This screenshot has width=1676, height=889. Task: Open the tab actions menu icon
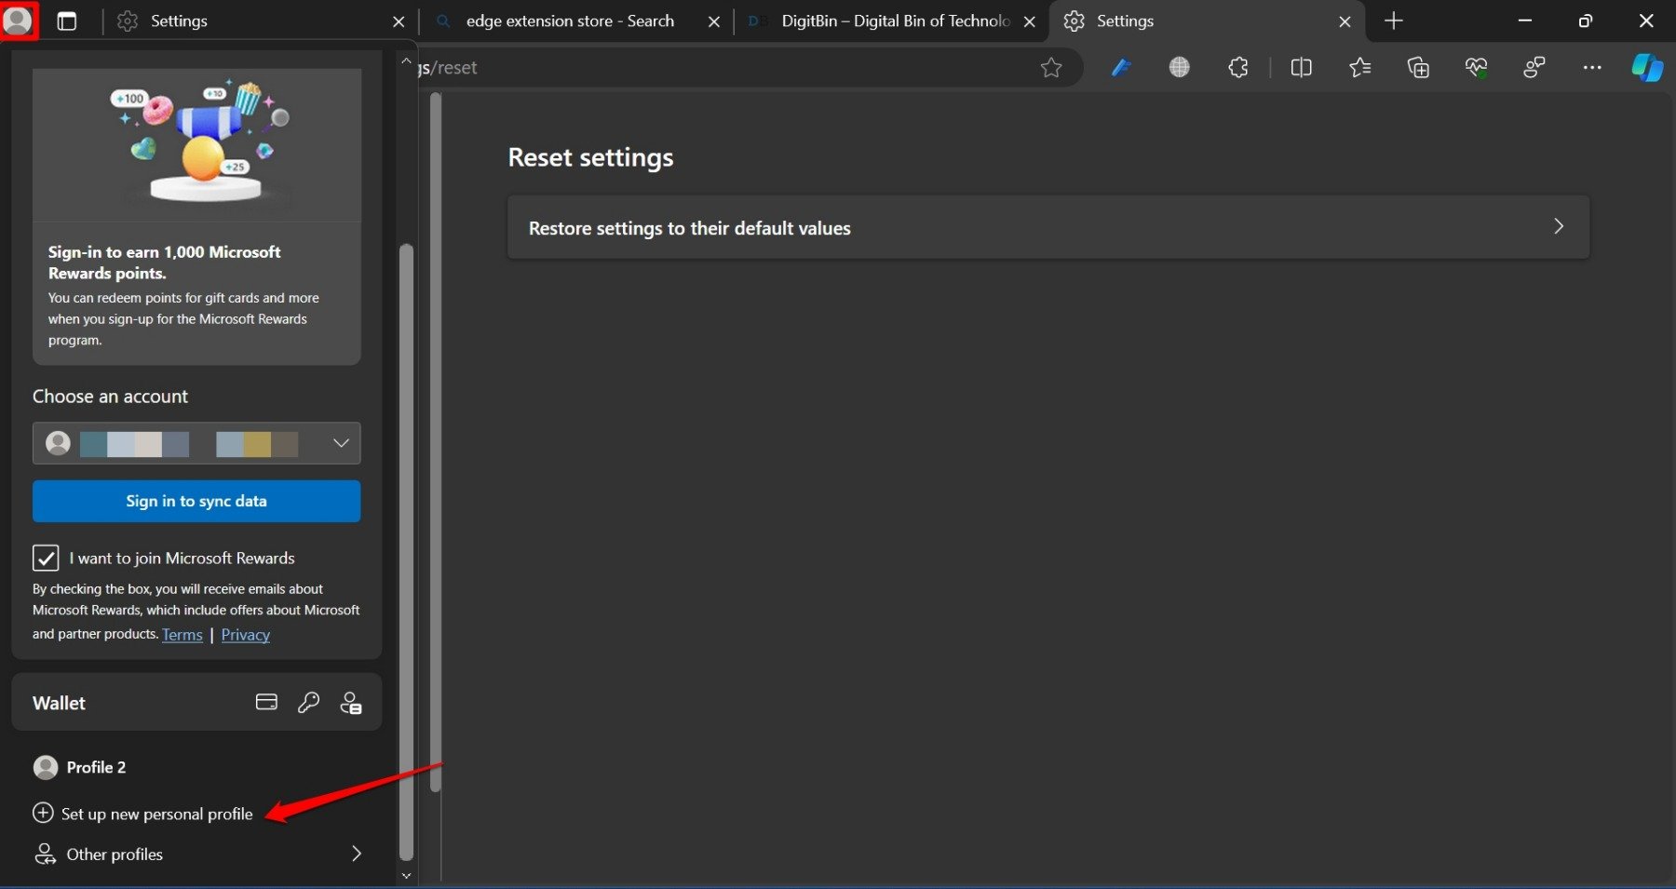click(x=67, y=21)
